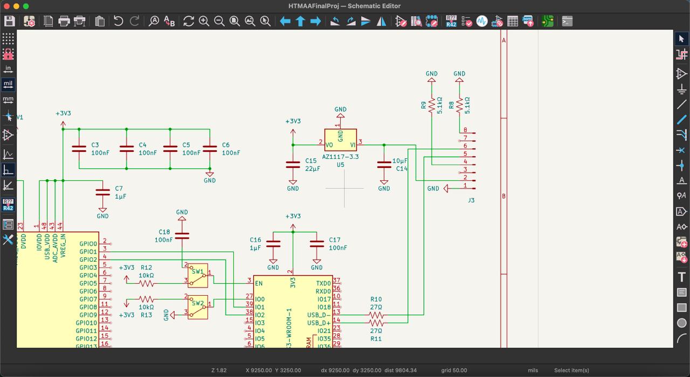Switch units to millimeters
The width and height of the screenshot is (690, 377).
[x=8, y=99]
